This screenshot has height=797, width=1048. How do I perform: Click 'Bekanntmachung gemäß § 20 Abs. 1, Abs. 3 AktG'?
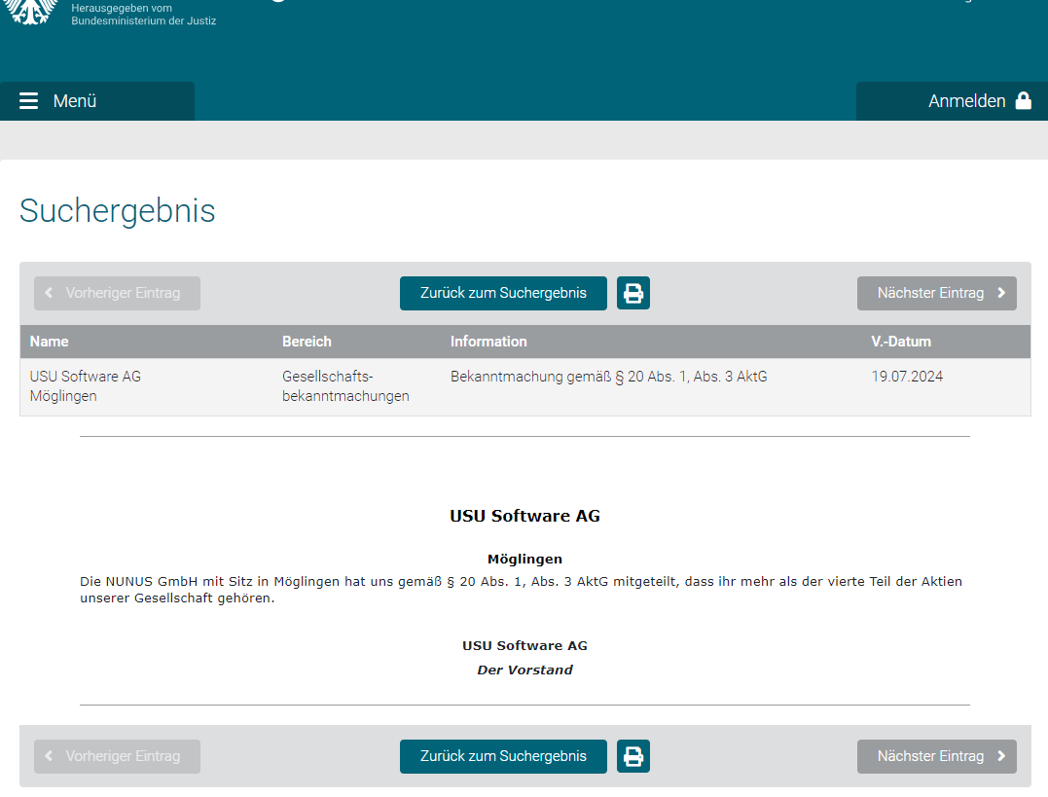pyautogui.click(x=609, y=377)
